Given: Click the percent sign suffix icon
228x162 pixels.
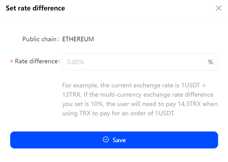Looking at the screenshot, I should coord(210,62).
